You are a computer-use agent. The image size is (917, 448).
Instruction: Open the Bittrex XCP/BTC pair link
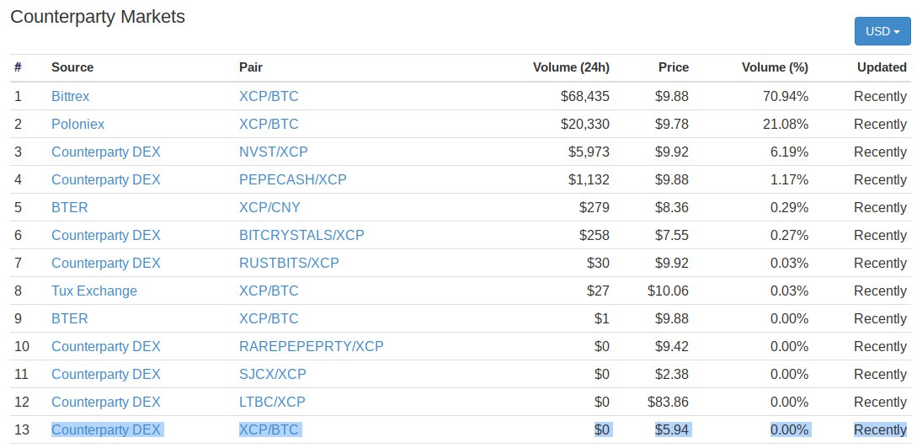[269, 97]
